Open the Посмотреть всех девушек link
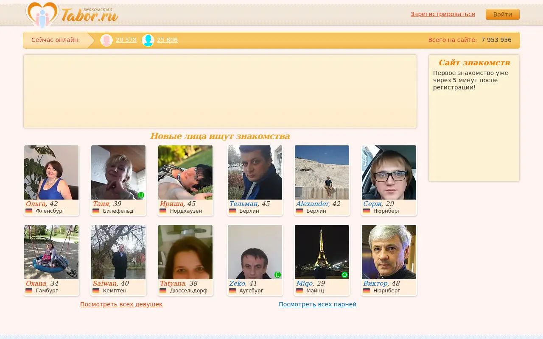The height and width of the screenshot is (339, 543). 121,304
